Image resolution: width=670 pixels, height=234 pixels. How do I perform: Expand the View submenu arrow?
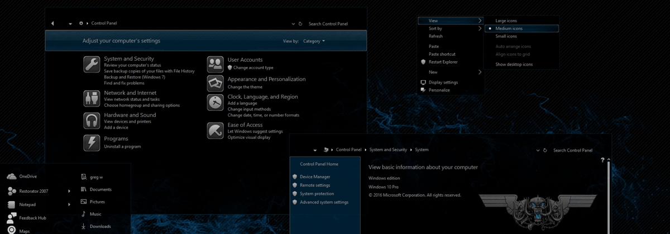coord(480,21)
